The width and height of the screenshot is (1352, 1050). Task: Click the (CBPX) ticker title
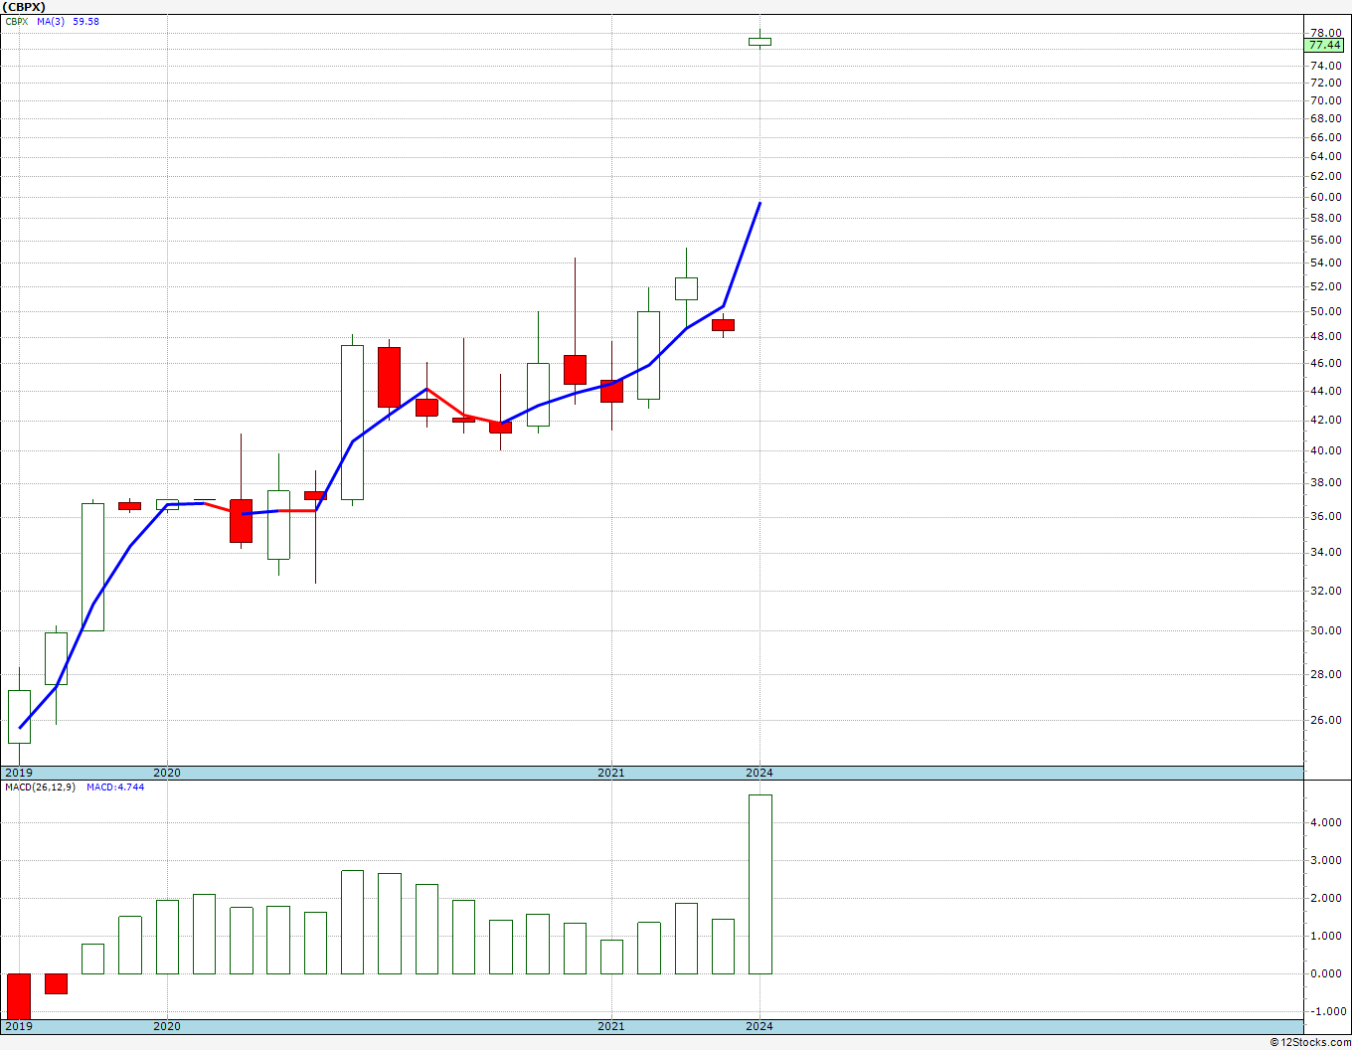[x=24, y=7]
